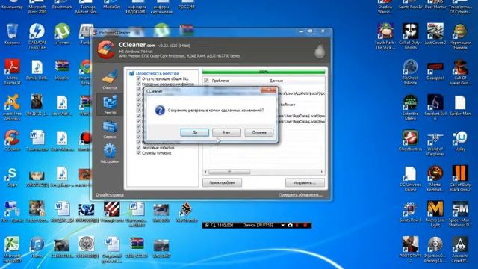Open the Microsoft Excel 2010 desktop icon
This screenshot has width=478, height=269.
pyautogui.click(x=12, y=249)
